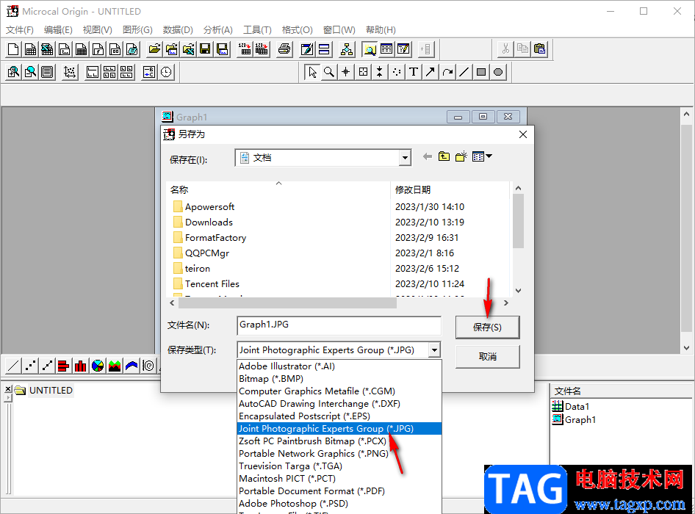695x514 pixels.
Task: Open the view menu dropdown in dialog
Action: tap(482, 156)
